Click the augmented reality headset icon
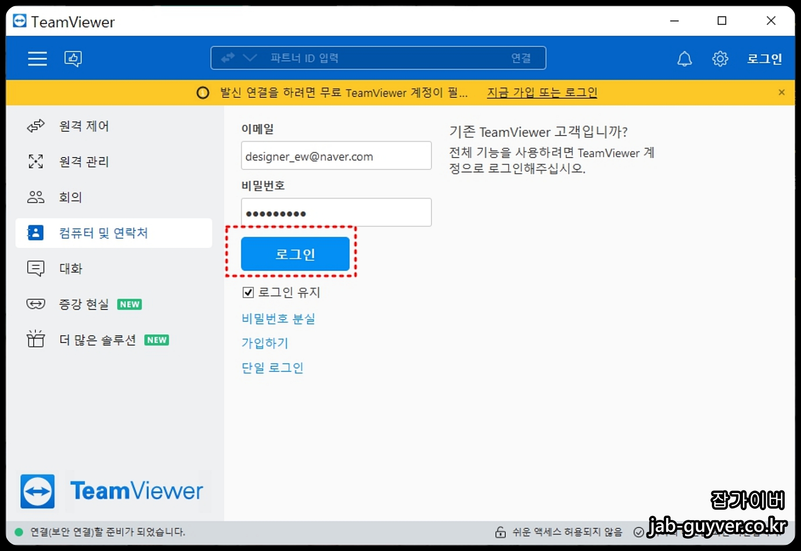 pyautogui.click(x=36, y=304)
